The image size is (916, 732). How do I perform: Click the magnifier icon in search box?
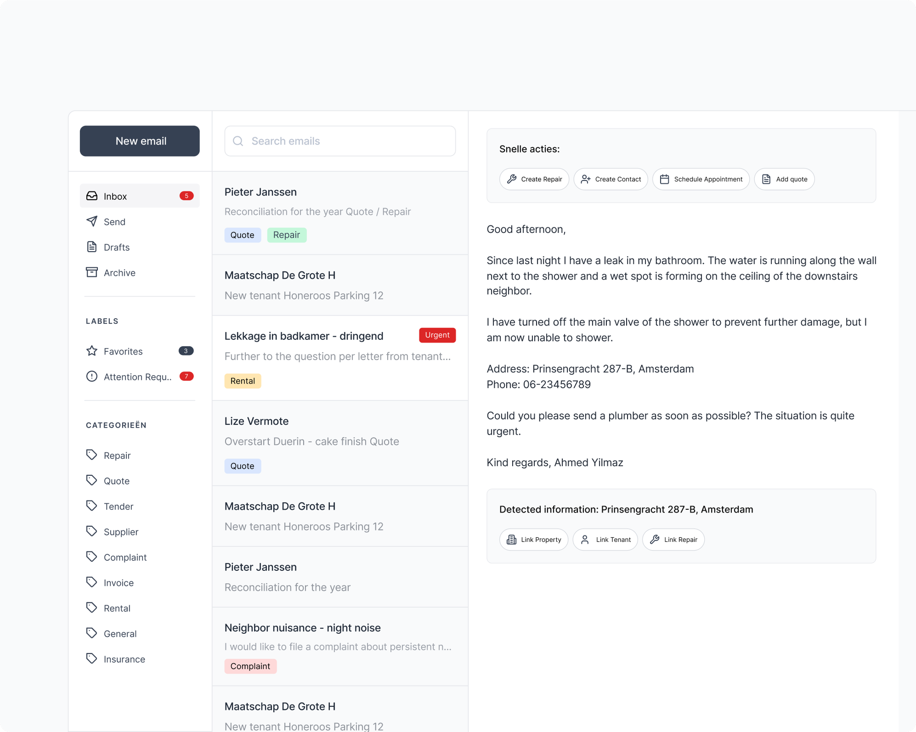(238, 141)
